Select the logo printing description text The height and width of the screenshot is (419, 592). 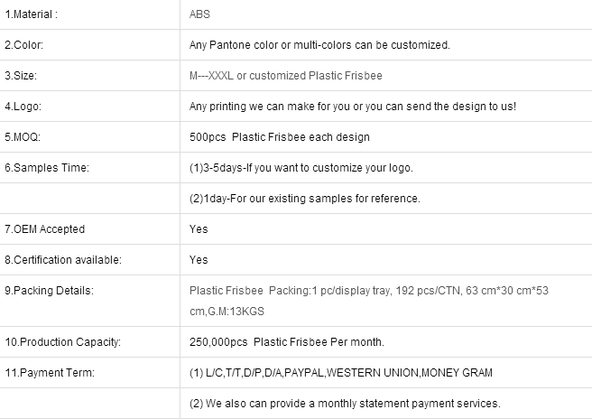tap(353, 107)
